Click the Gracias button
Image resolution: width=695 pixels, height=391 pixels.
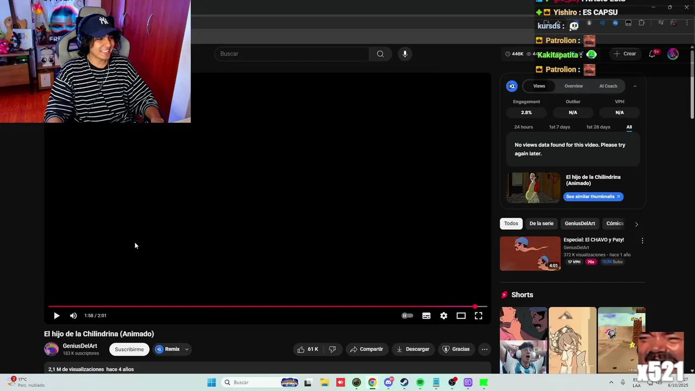pyautogui.click(x=456, y=349)
